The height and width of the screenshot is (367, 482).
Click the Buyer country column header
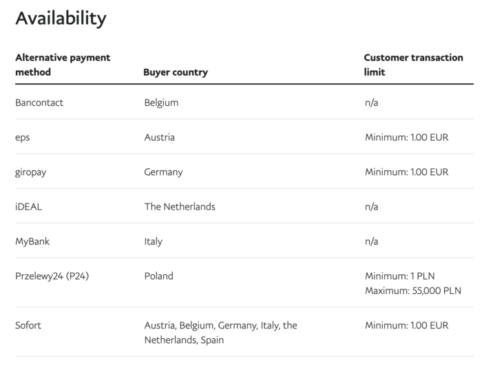(x=176, y=72)
